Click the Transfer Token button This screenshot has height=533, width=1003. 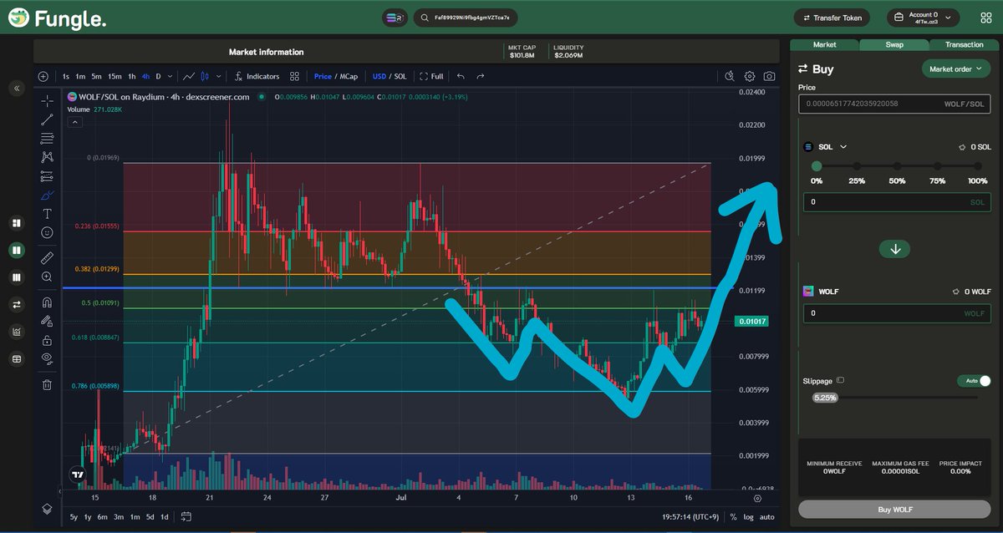832,18
